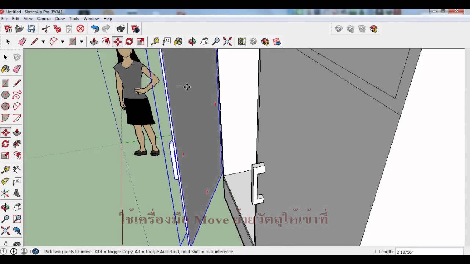Image resolution: width=470 pixels, height=264 pixels.
Task: Click the red Erase (delete) circle icon
Action: pos(81,29)
